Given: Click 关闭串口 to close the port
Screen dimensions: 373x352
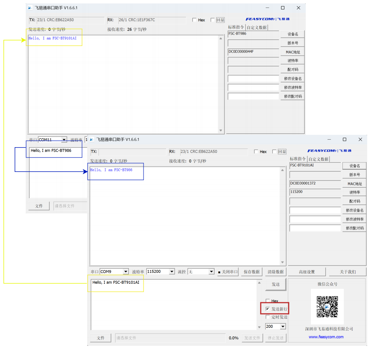Looking at the screenshot, I should [228, 272].
